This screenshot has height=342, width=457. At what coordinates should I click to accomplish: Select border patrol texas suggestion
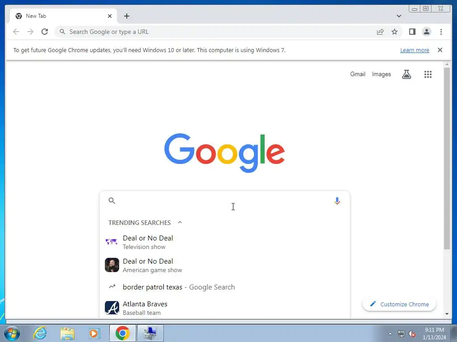[224, 287]
